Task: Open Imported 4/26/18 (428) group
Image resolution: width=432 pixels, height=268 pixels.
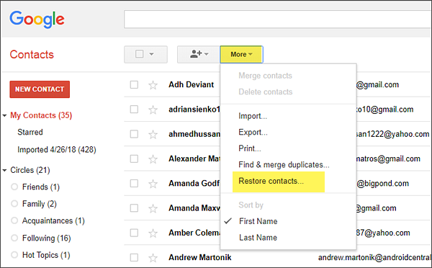Action: [57, 150]
